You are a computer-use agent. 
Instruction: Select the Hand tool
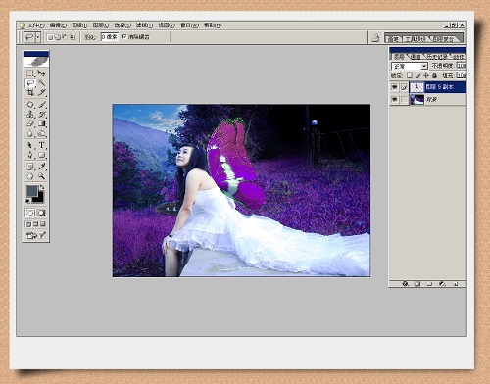coord(30,176)
